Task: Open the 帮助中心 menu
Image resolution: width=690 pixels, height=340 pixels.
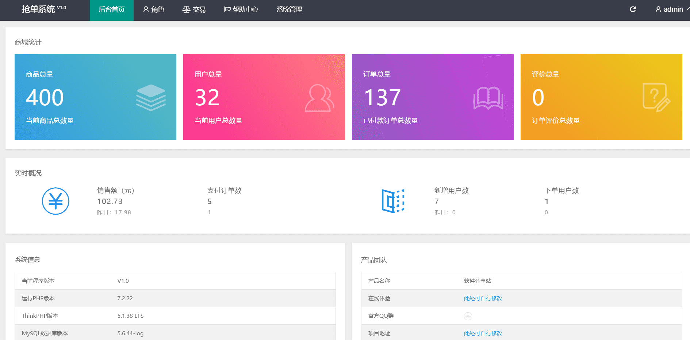Action: pyautogui.click(x=241, y=9)
